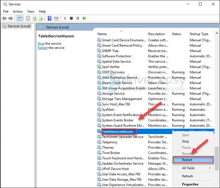Click the Stop Service square icon
This screenshot has height=188, width=220.
pyautogui.click(x=71, y=18)
